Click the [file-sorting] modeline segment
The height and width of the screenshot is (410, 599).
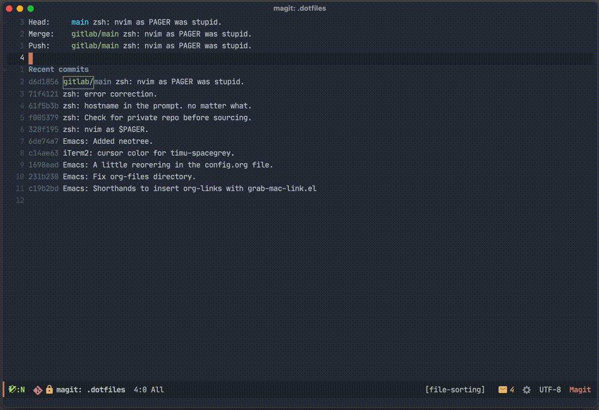(x=455, y=390)
